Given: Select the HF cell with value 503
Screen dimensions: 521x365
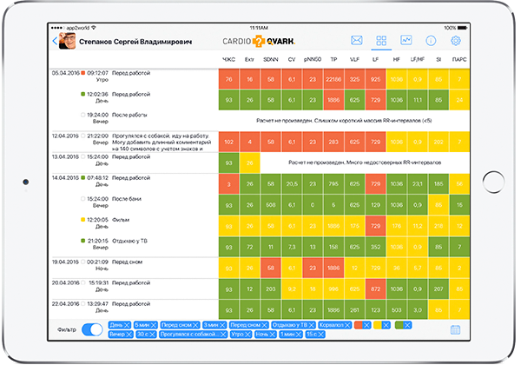Looking at the screenshot, I should [397, 310].
